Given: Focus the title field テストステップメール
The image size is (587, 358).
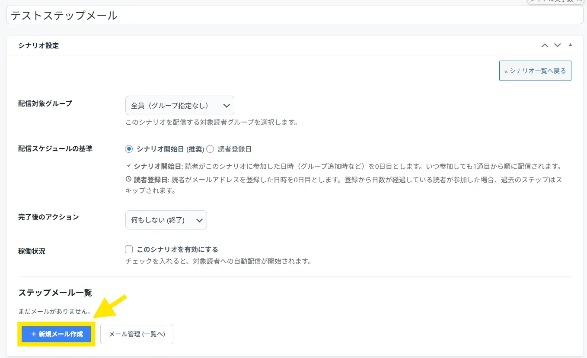Looking at the screenshot, I should click(294, 16).
